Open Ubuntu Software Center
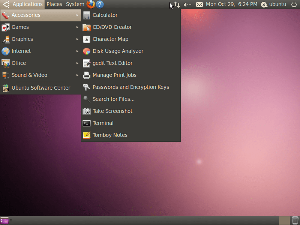Image resolution: width=300 pixels, height=225 pixels. point(40,88)
